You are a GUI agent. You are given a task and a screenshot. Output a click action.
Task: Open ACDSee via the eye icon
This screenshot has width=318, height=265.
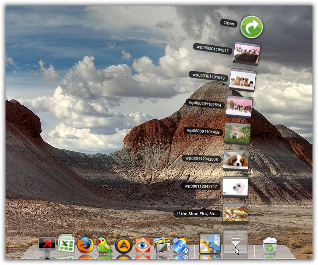pos(143,244)
